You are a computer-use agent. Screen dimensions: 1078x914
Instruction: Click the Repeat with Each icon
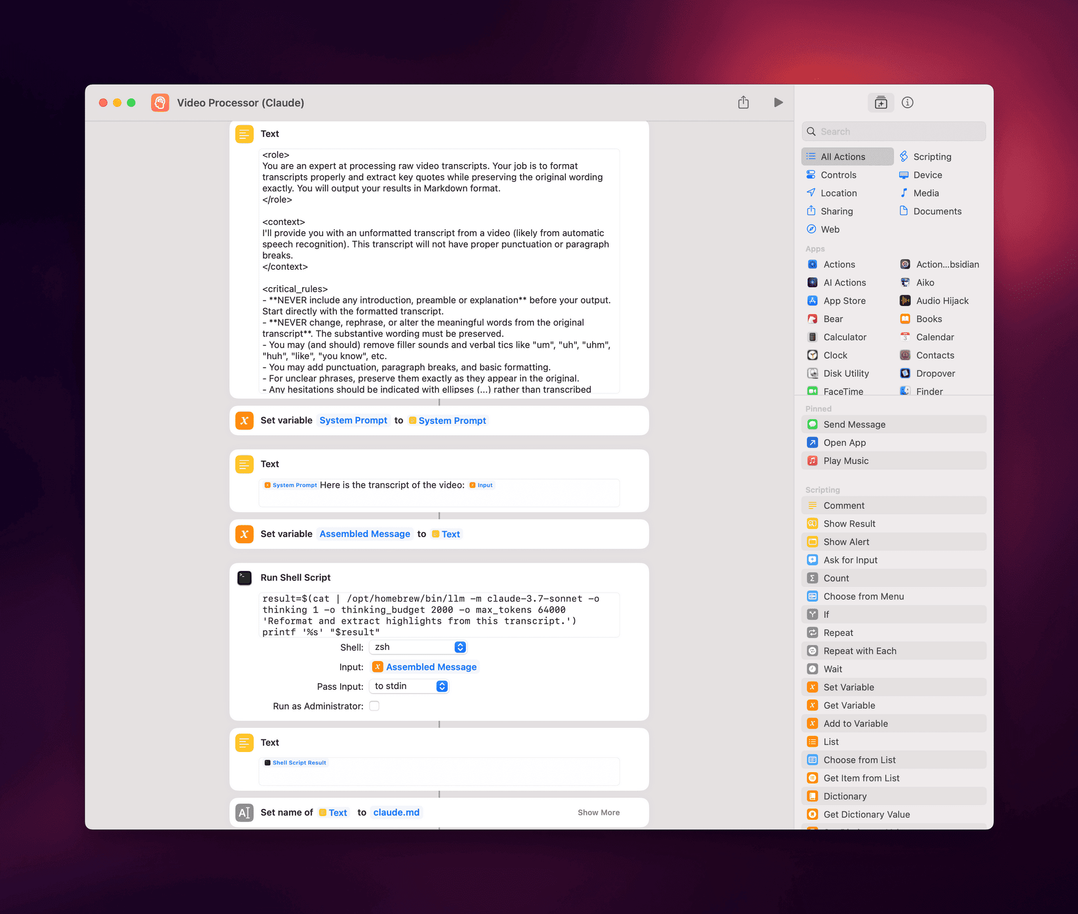(x=813, y=651)
